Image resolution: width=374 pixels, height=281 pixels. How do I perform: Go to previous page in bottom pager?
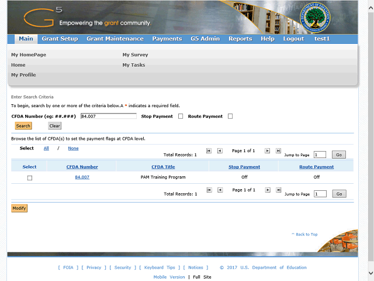coord(220,190)
